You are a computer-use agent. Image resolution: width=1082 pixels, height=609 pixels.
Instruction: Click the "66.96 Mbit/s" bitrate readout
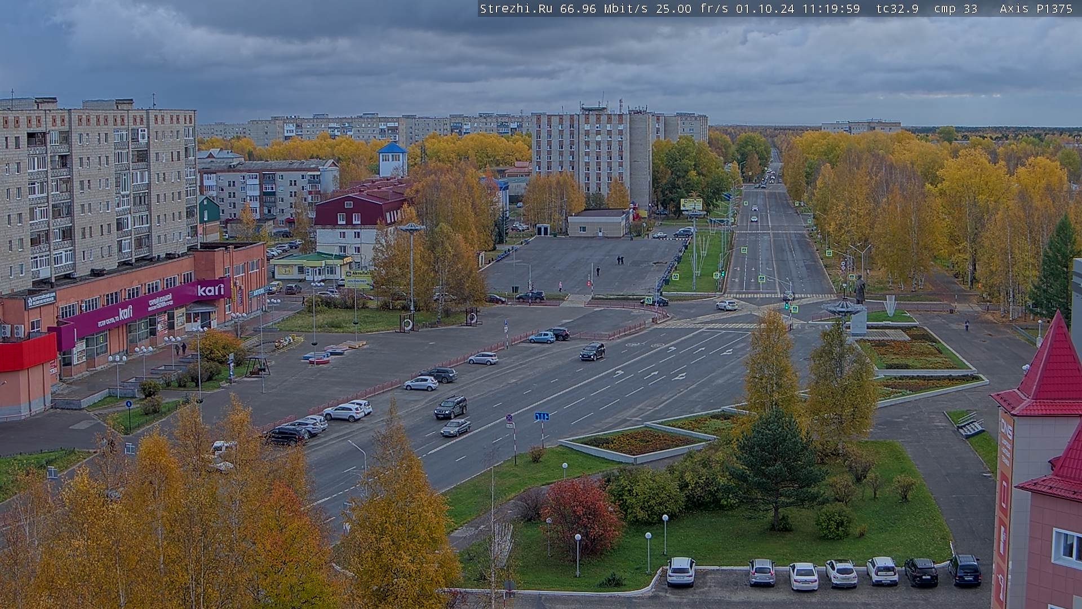(604, 8)
